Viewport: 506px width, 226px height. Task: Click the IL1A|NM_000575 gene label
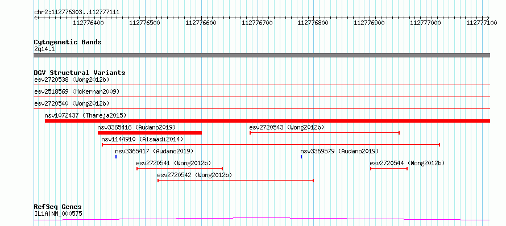[x=58, y=214]
